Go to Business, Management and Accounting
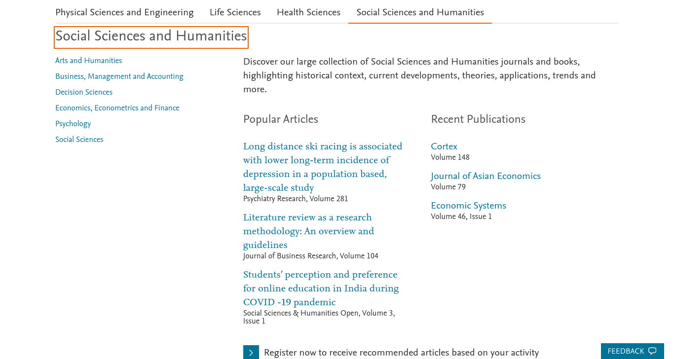This screenshot has width=674, height=359. click(x=119, y=76)
